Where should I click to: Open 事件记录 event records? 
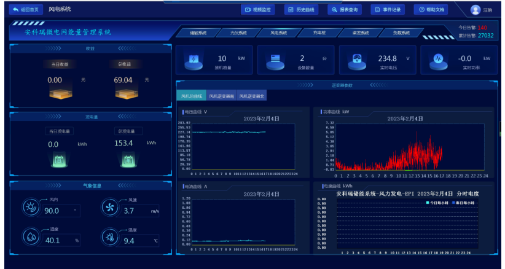388,10
